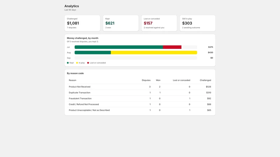Click the empty Sep bar track
280x157 pixels.
(136, 58)
